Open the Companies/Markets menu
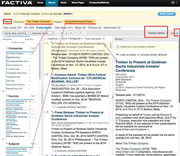Image resolution: width=180 pixels, height=156 pixels. point(99,3)
